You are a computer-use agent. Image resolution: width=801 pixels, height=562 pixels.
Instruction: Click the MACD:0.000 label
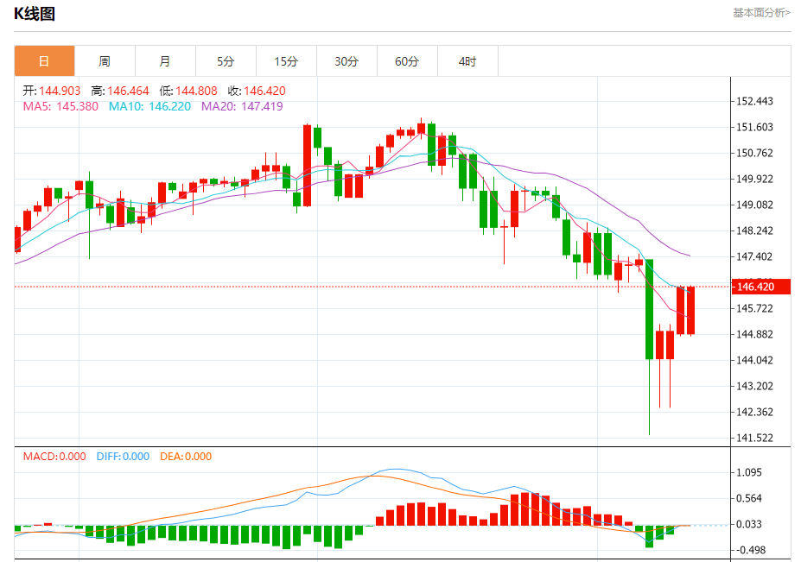tap(54, 457)
